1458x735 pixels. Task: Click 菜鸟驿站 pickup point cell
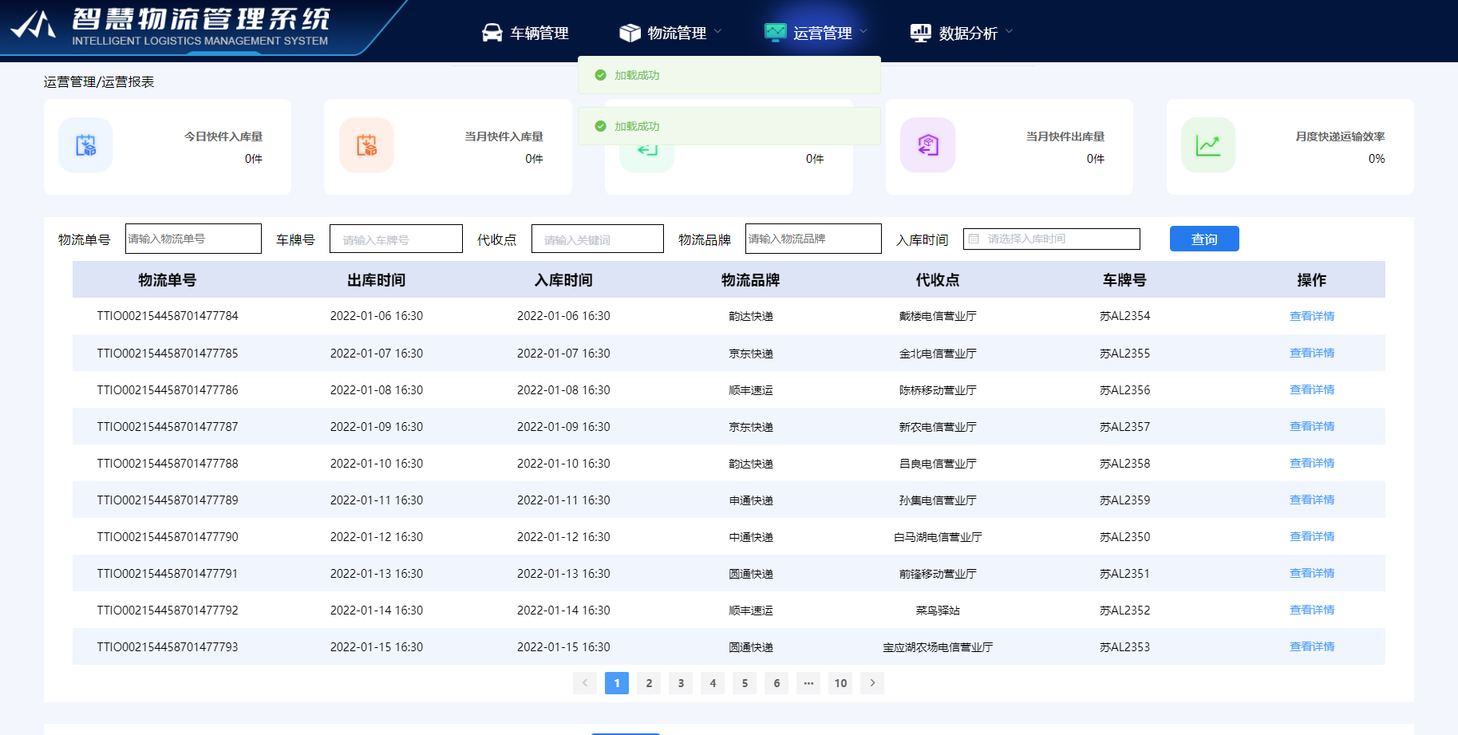coord(938,611)
